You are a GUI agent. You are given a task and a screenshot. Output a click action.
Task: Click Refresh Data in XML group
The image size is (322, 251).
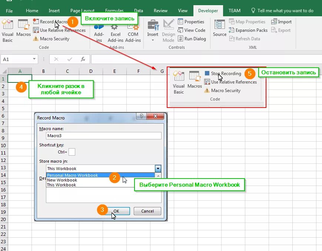(x=245, y=38)
